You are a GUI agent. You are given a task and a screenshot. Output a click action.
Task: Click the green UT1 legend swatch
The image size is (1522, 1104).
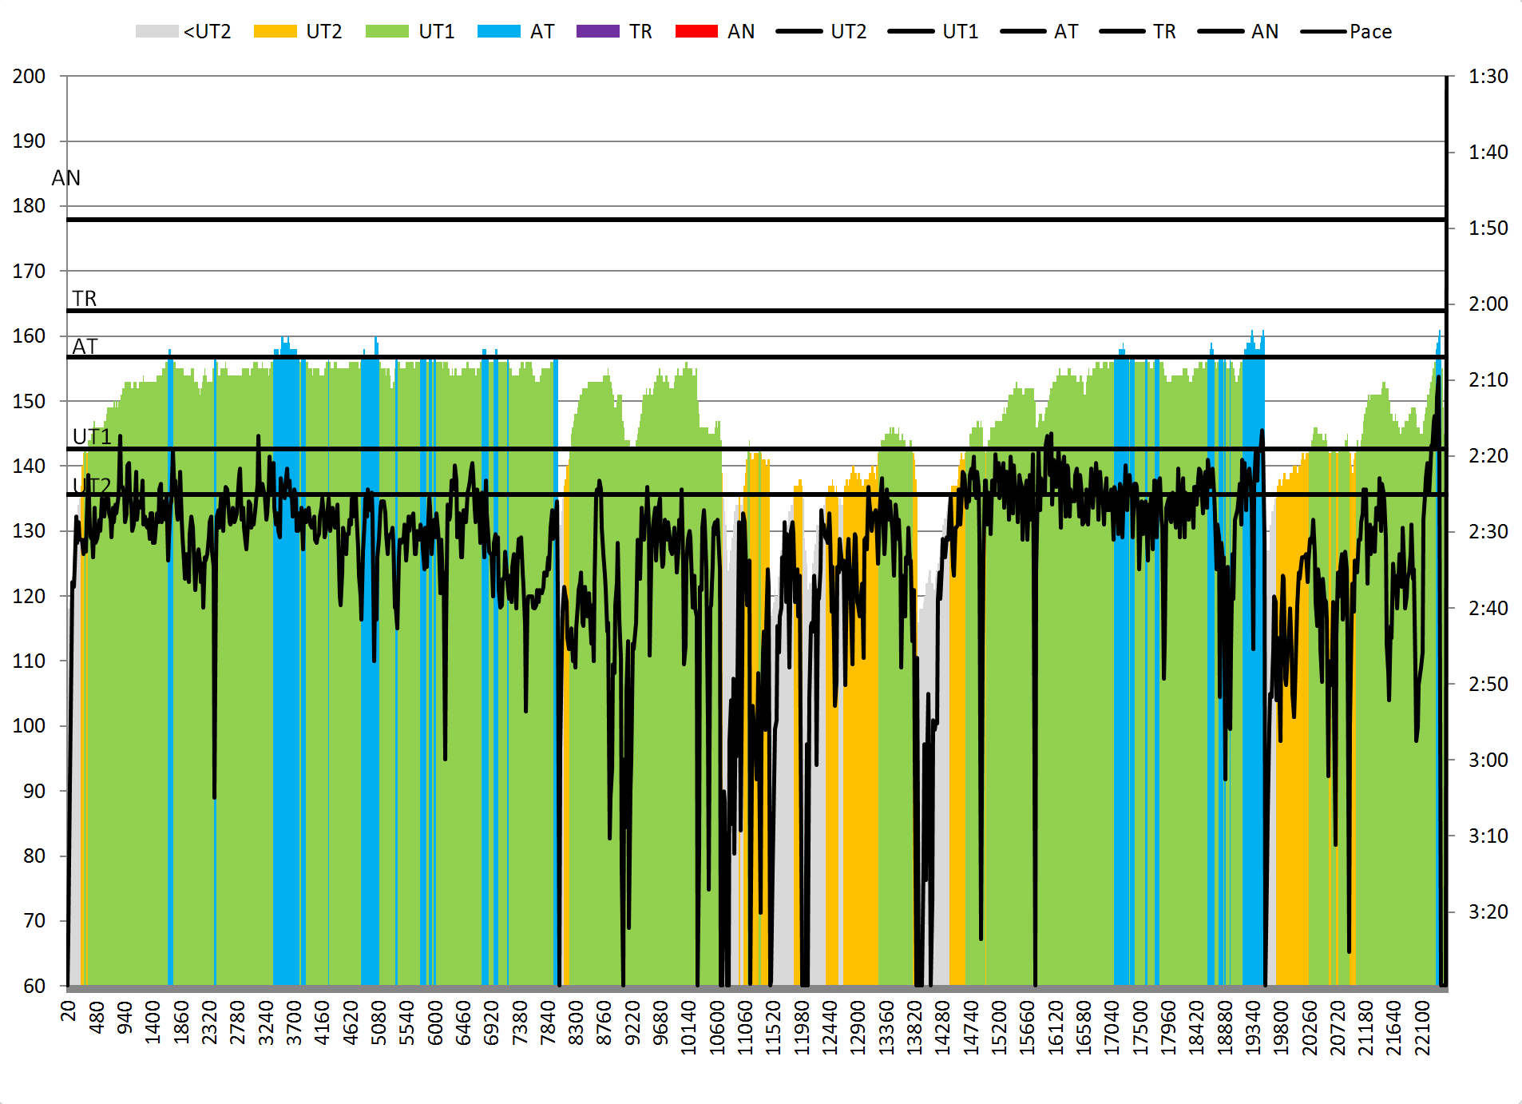click(x=386, y=32)
